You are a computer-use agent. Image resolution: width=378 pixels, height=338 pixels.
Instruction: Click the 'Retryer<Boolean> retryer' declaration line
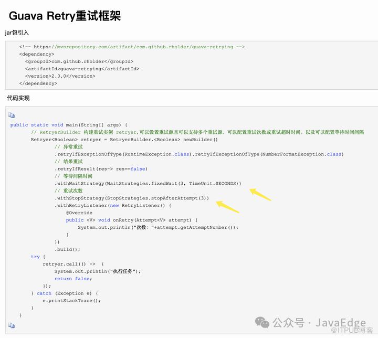[124, 140]
